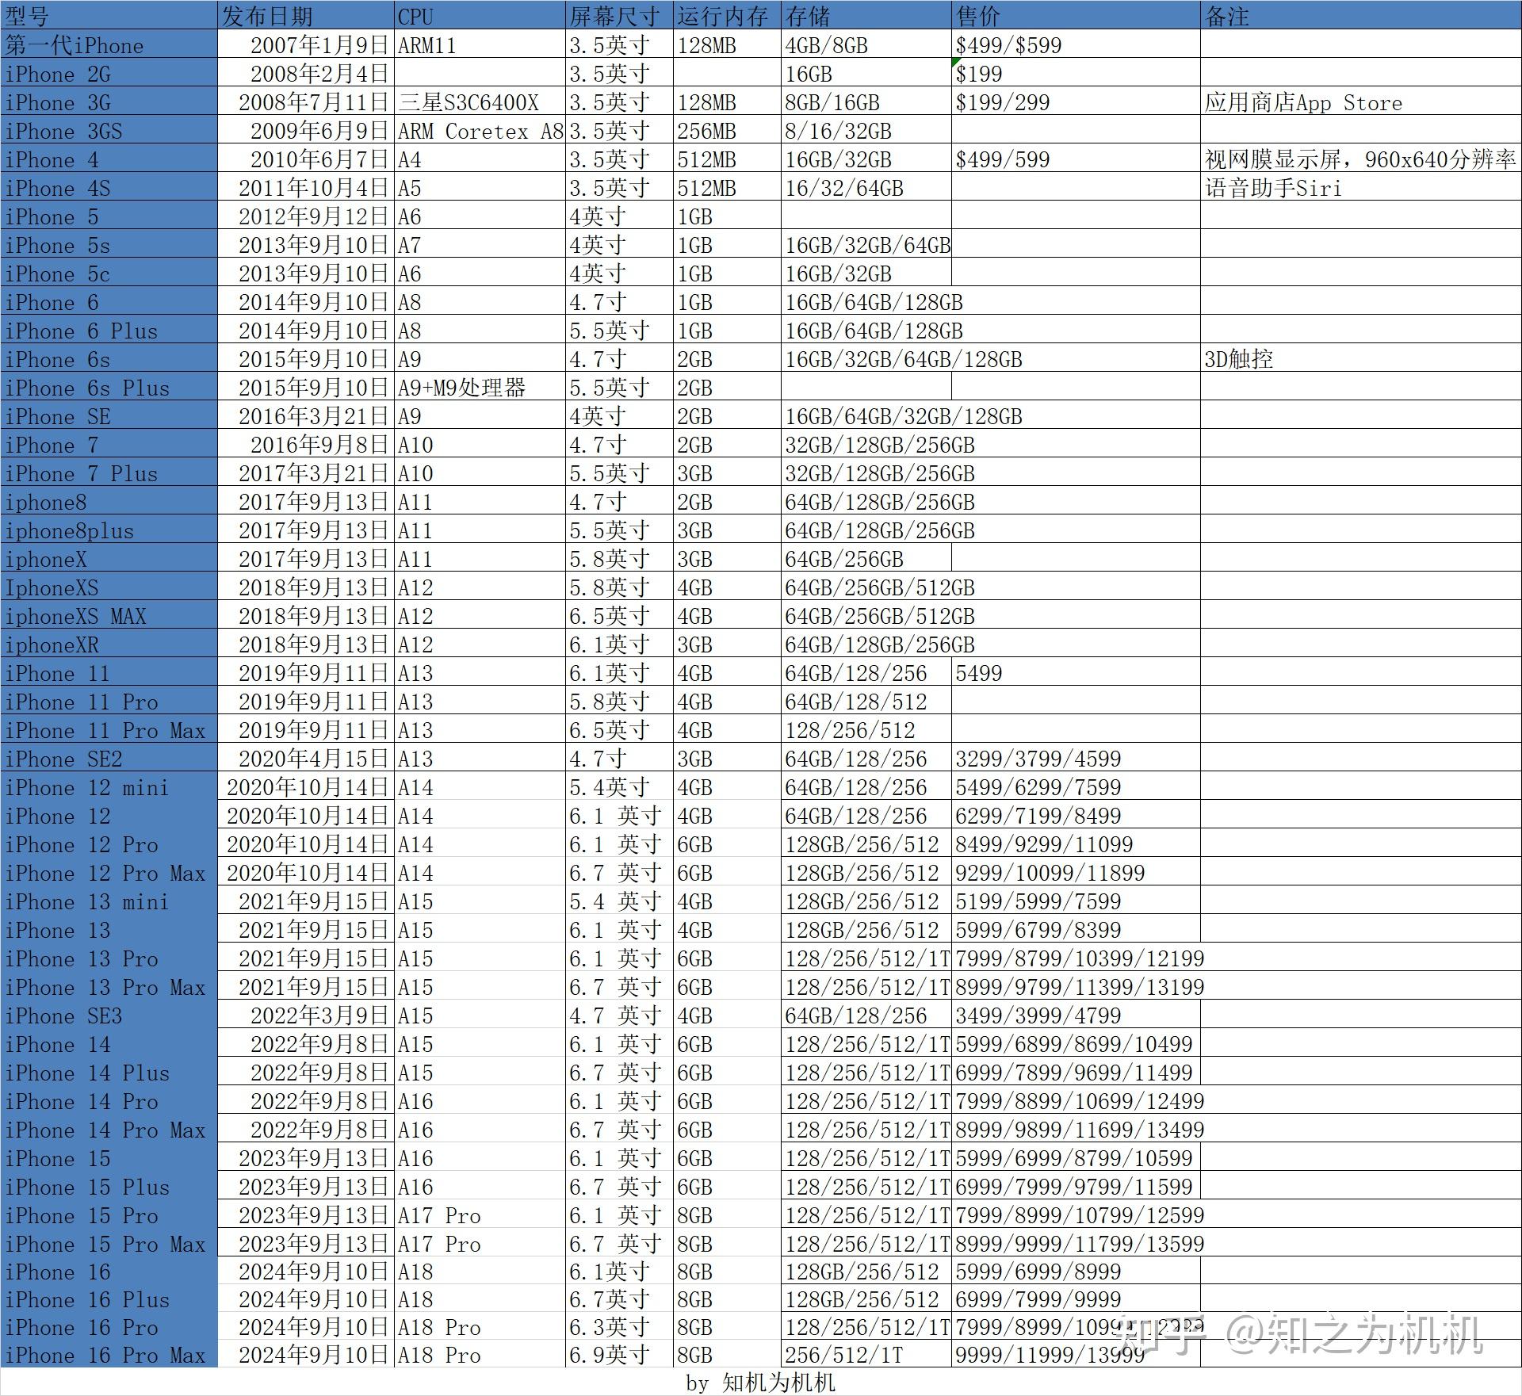
Task: Select the iPhone 15 Pro Max model cell
Action: (x=109, y=1244)
